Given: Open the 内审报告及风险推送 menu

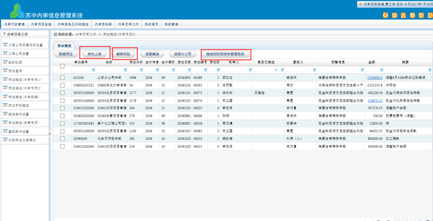Looking at the screenshot, I should point(73,24).
